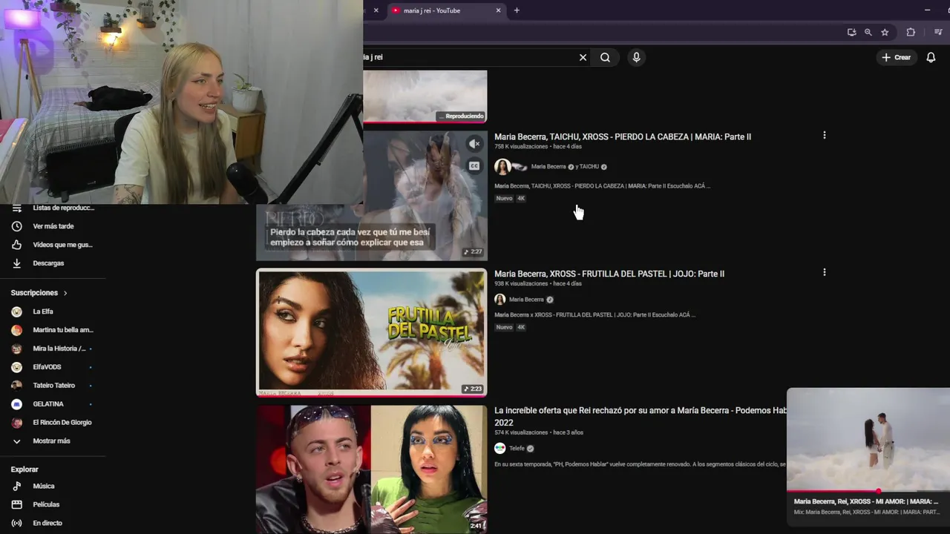The width and height of the screenshot is (950, 534).
Task: Open the FRUTILLA DEL PASTEL thumbnail
Action: (371, 332)
